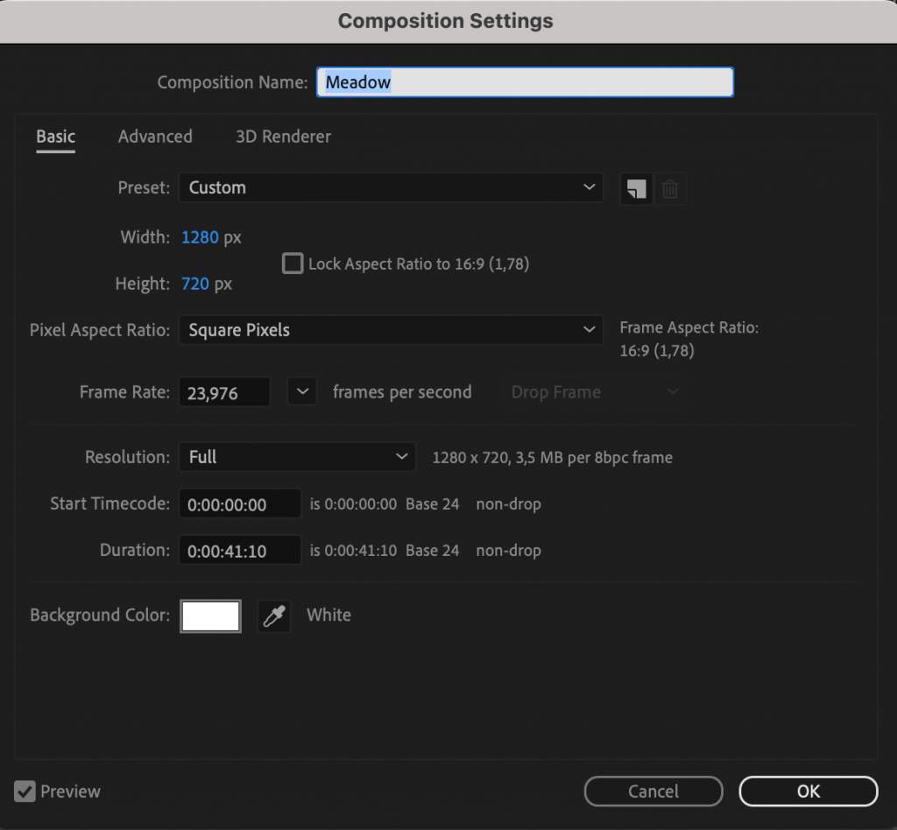Edit the Duration timecode field
The height and width of the screenshot is (830, 897).
coord(239,550)
